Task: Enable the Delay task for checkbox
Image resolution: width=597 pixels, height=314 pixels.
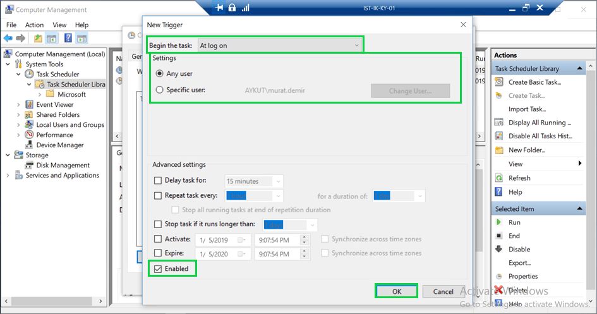Action: (x=158, y=181)
